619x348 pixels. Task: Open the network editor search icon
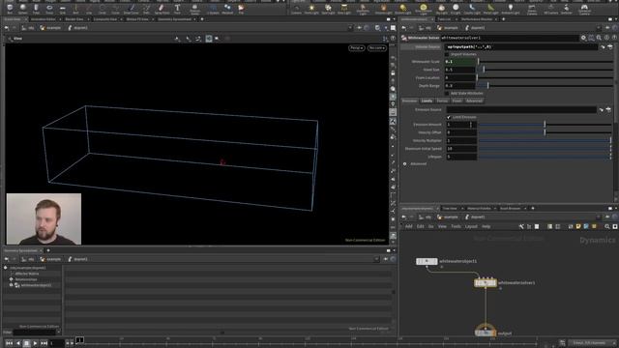[607, 226]
